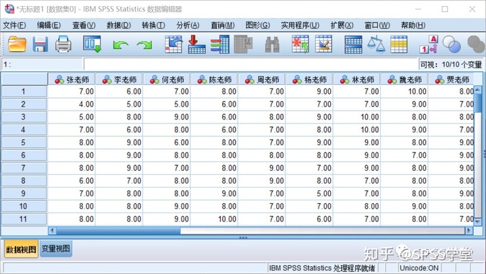Click 何老师 value 6.00 in row 5

(167, 142)
